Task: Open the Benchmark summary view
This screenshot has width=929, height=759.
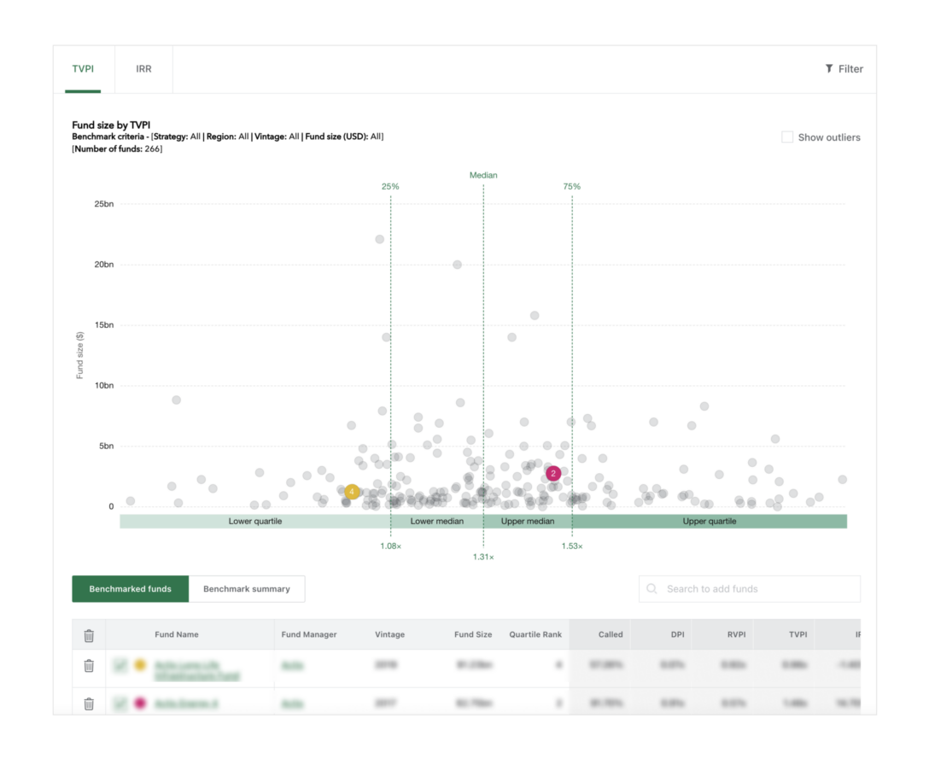Action: click(x=247, y=589)
